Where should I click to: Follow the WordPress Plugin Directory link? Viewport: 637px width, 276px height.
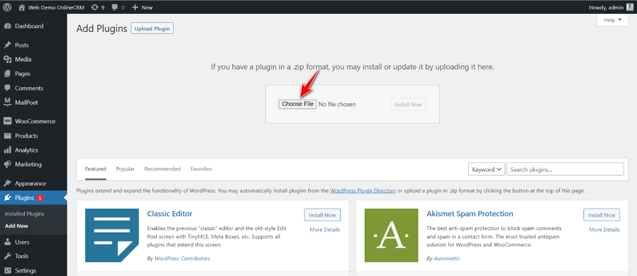pyautogui.click(x=363, y=191)
